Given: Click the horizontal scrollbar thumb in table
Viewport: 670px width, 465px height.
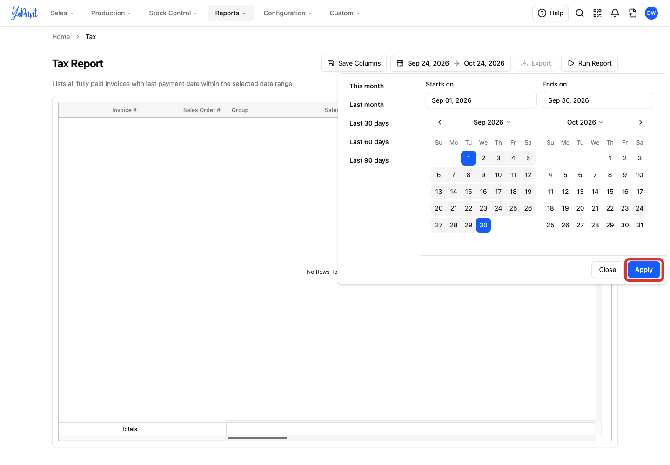Looking at the screenshot, I should (x=257, y=438).
